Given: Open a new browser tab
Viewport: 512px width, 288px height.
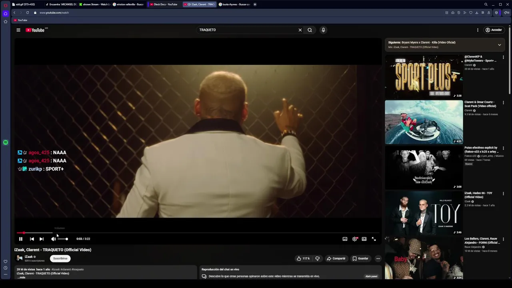Looking at the screenshot, I should coord(255,4).
